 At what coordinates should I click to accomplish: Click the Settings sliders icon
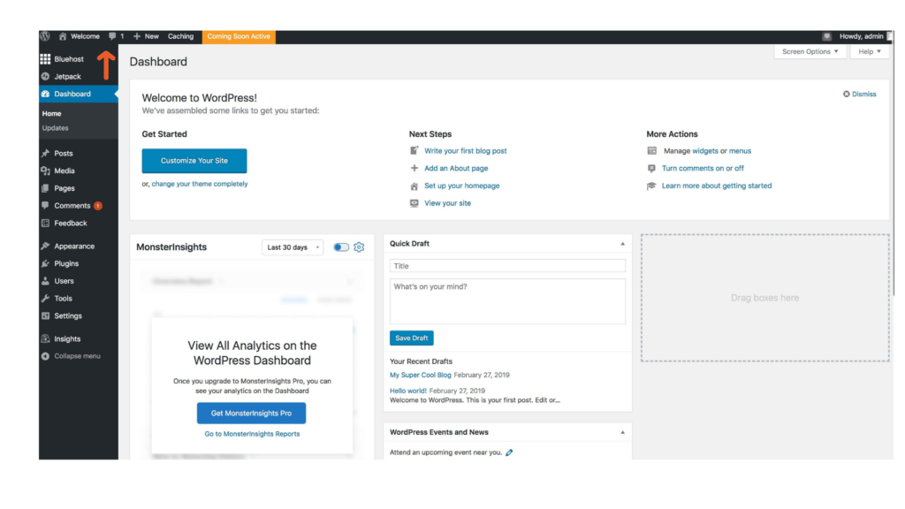point(45,315)
